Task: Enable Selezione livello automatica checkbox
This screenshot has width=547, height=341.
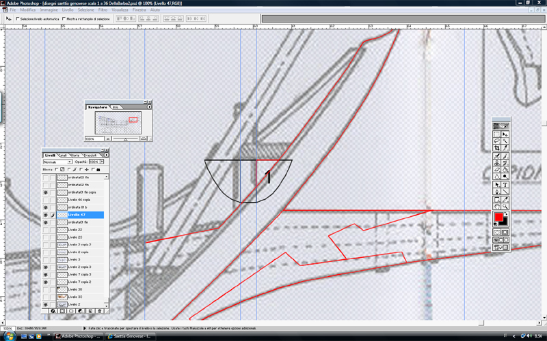Action: pos(18,18)
